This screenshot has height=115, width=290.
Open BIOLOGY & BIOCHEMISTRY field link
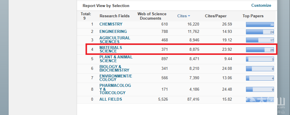pos(114,68)
